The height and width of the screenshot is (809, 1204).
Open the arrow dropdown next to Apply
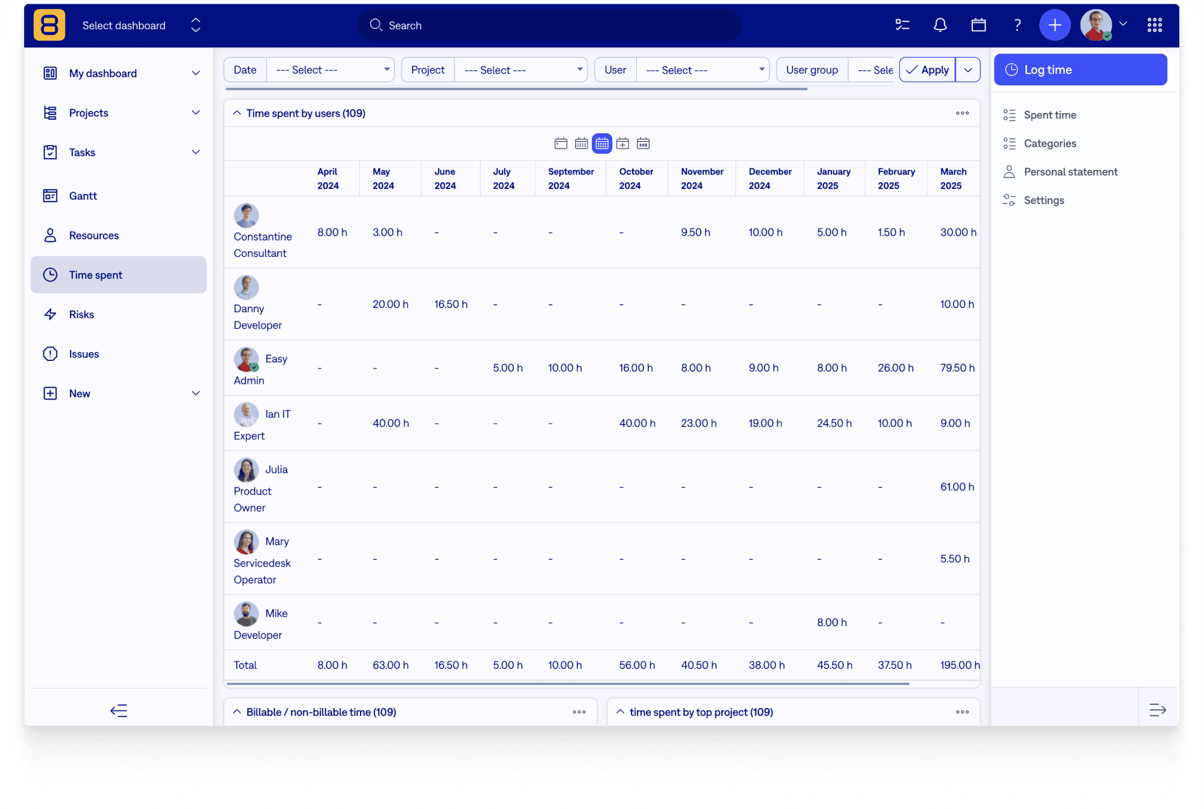tap(968, 70)
